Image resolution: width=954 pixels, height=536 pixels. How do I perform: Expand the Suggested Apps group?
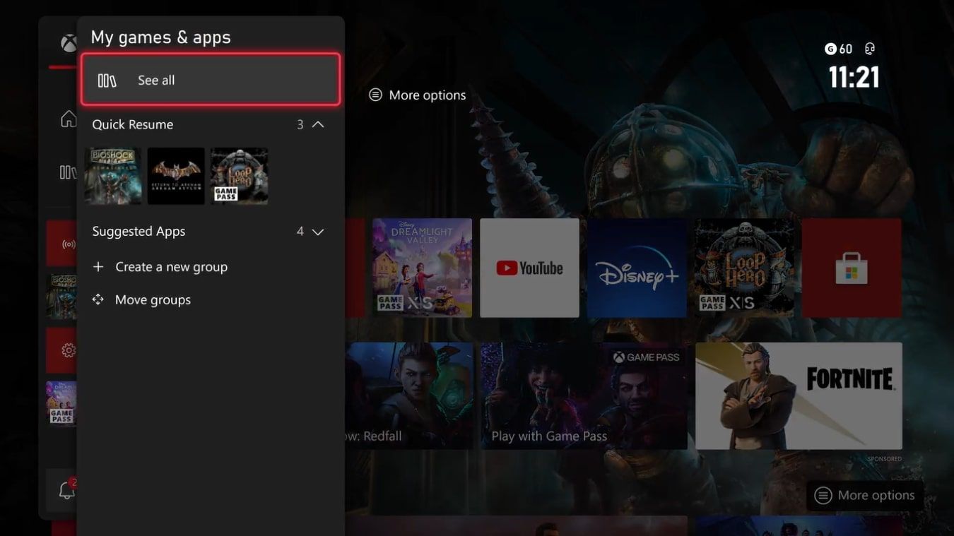(x=318, y=232)
